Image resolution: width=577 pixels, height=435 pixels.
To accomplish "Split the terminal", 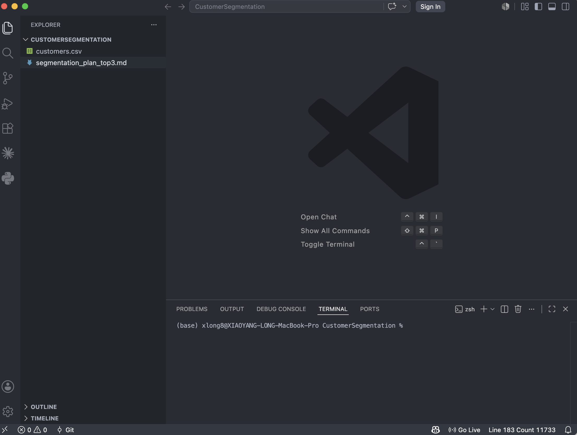I will 504,309.
